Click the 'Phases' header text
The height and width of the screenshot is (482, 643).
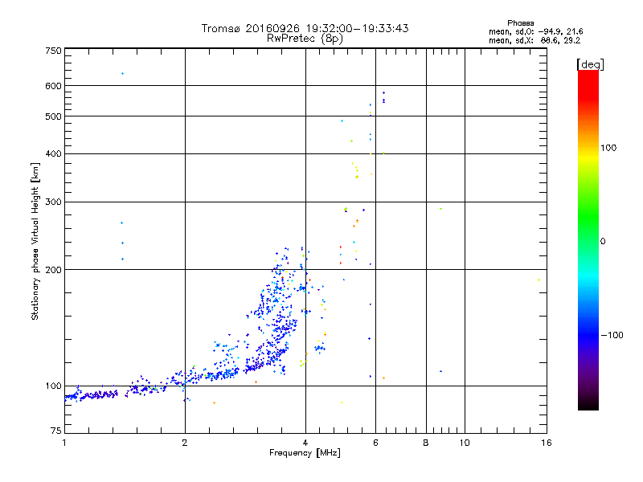(520, 23)
